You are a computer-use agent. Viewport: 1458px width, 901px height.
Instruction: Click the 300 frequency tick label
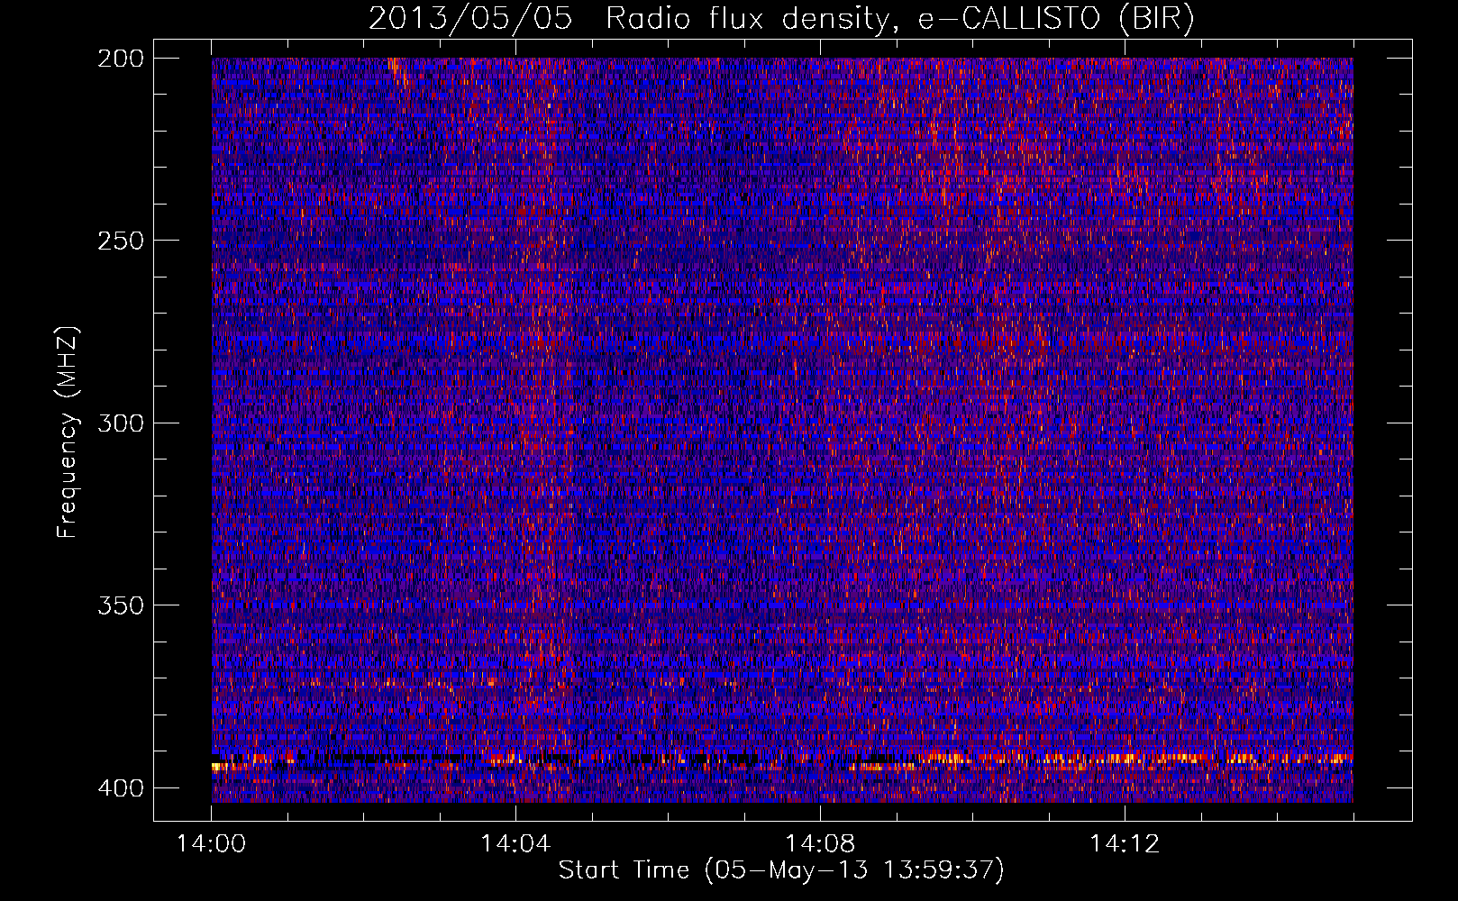[x=120, y=423]
